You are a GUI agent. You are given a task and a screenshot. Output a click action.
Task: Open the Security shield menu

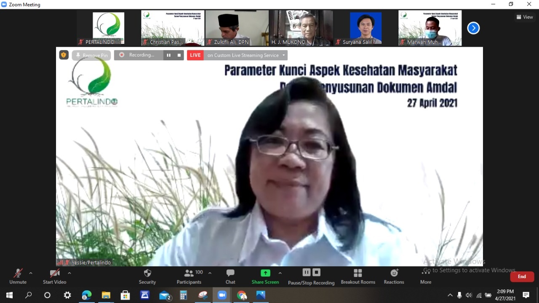point(147,276)
